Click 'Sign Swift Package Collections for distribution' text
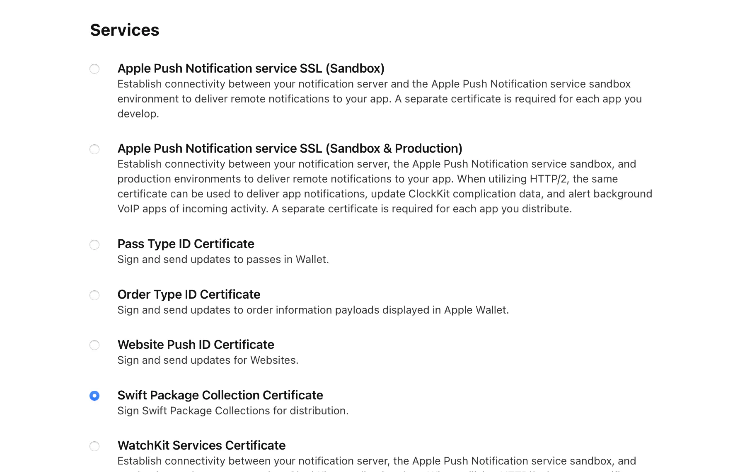The image size is (740, 472). click(233, 411)
